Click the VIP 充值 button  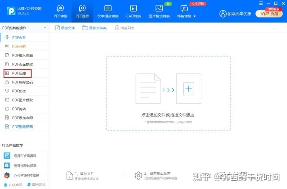point(269,14)
